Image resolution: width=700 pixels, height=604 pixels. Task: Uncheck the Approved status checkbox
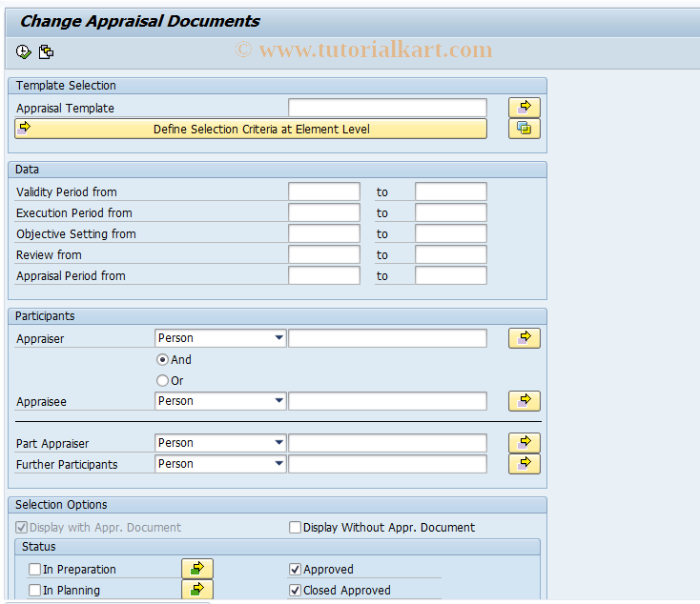tap(295, 569)
